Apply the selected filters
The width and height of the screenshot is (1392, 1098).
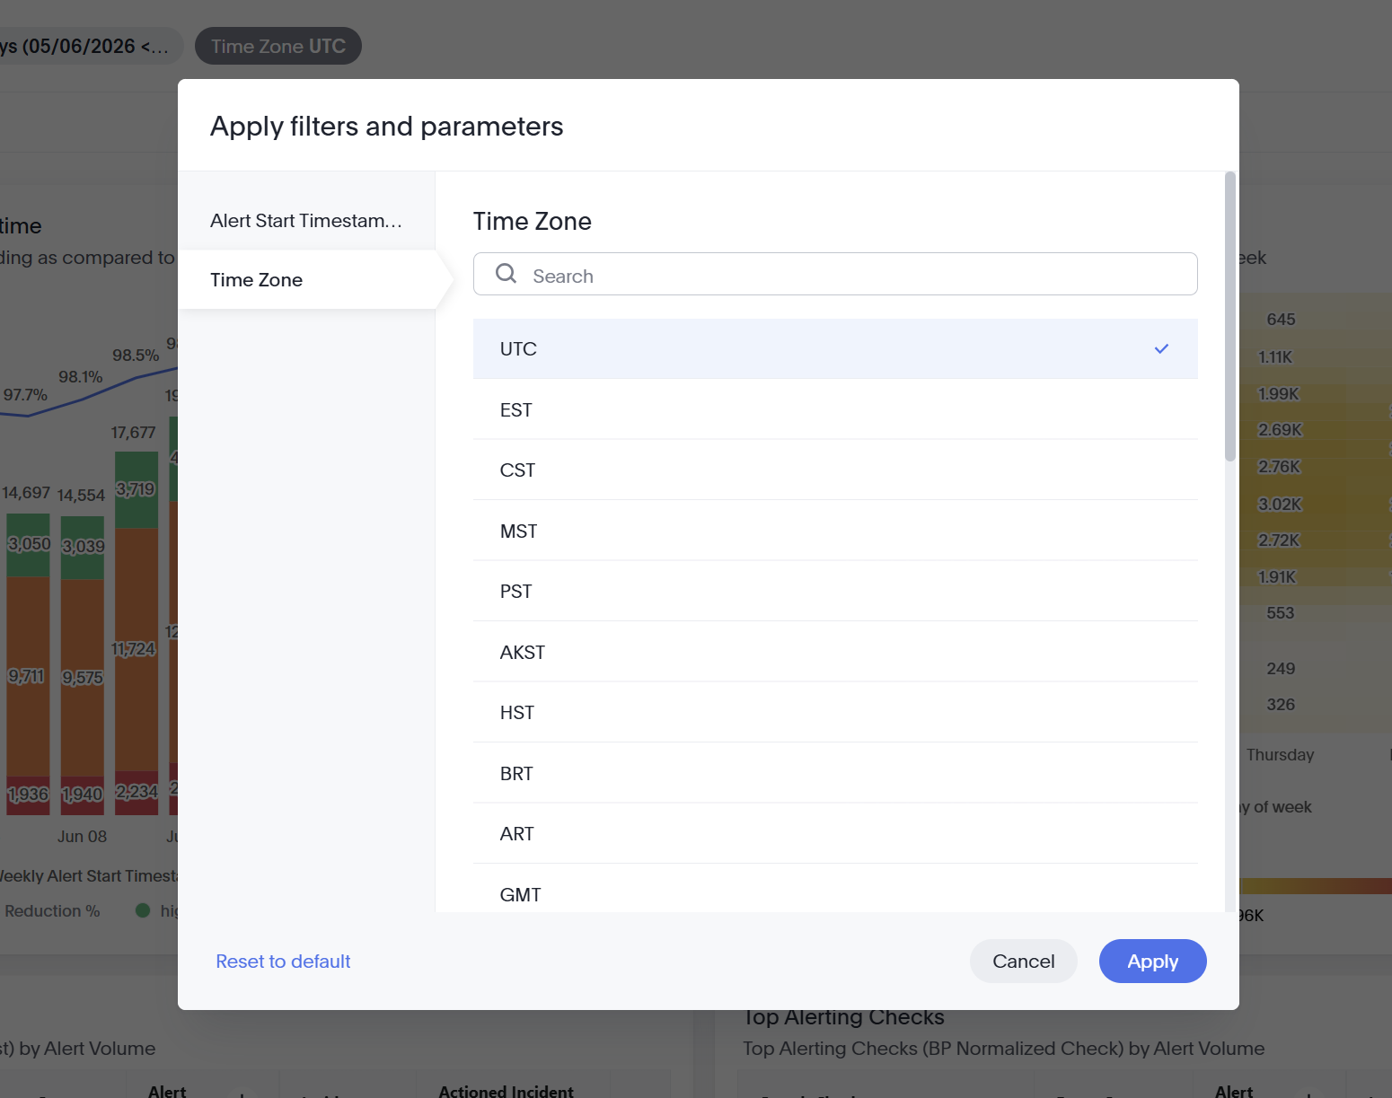1152,961
